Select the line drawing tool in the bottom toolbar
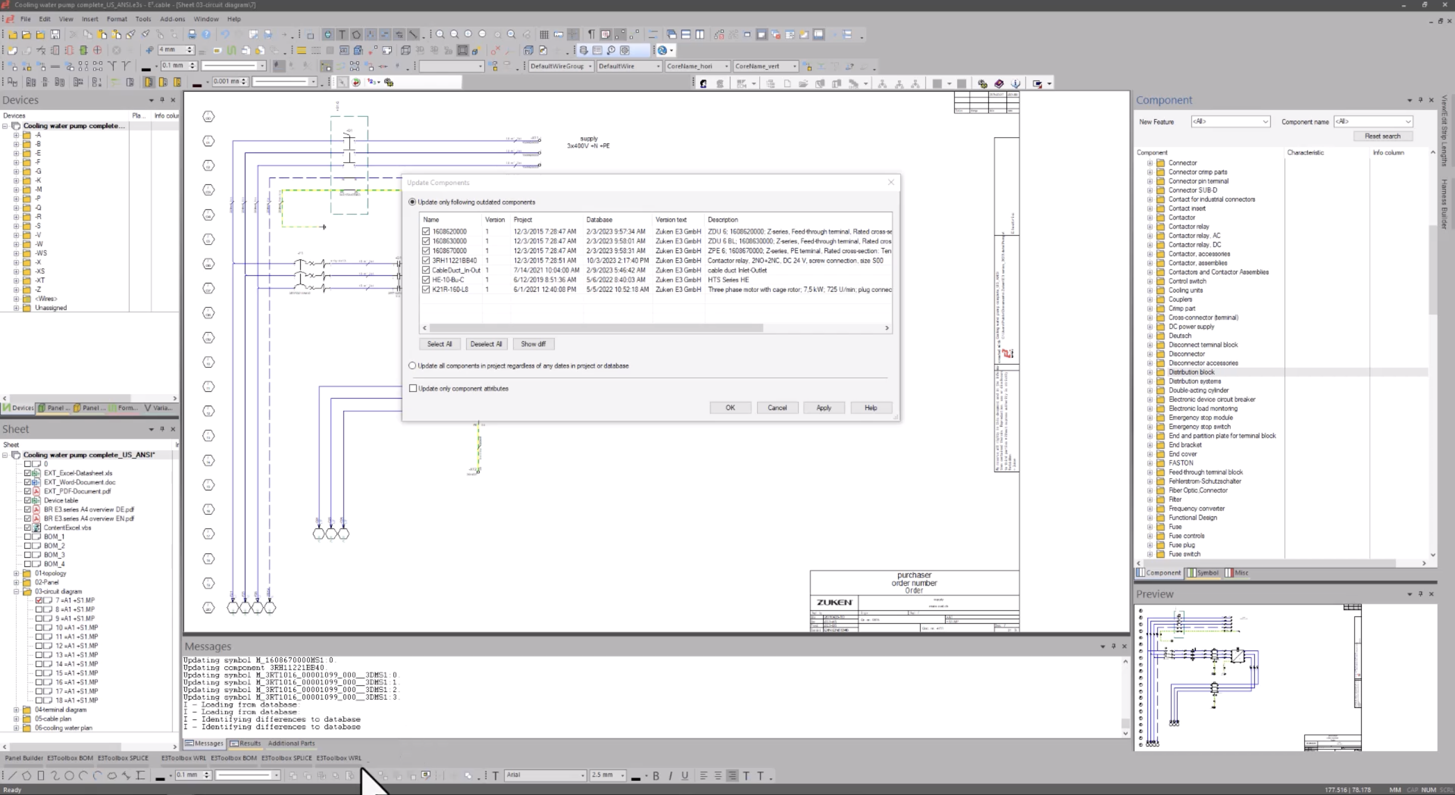The image size is (1455, 795). (13, 775)
